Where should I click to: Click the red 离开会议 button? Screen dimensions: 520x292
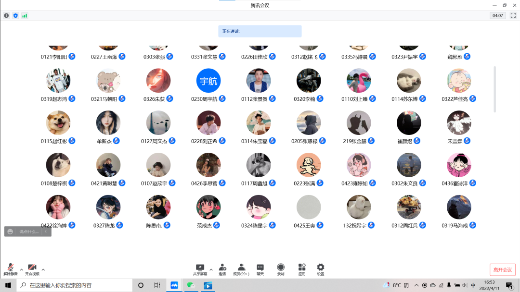(x=502, y=269)
